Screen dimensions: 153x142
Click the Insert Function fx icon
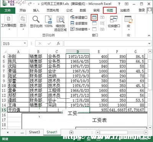point(58,44)
